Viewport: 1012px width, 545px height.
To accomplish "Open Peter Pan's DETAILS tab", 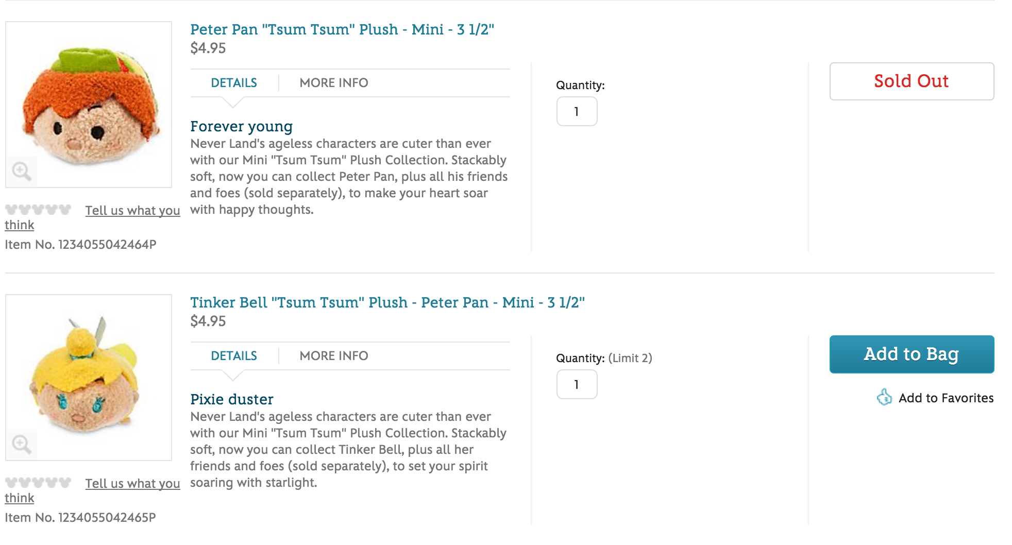I will (x=234, y=83).
